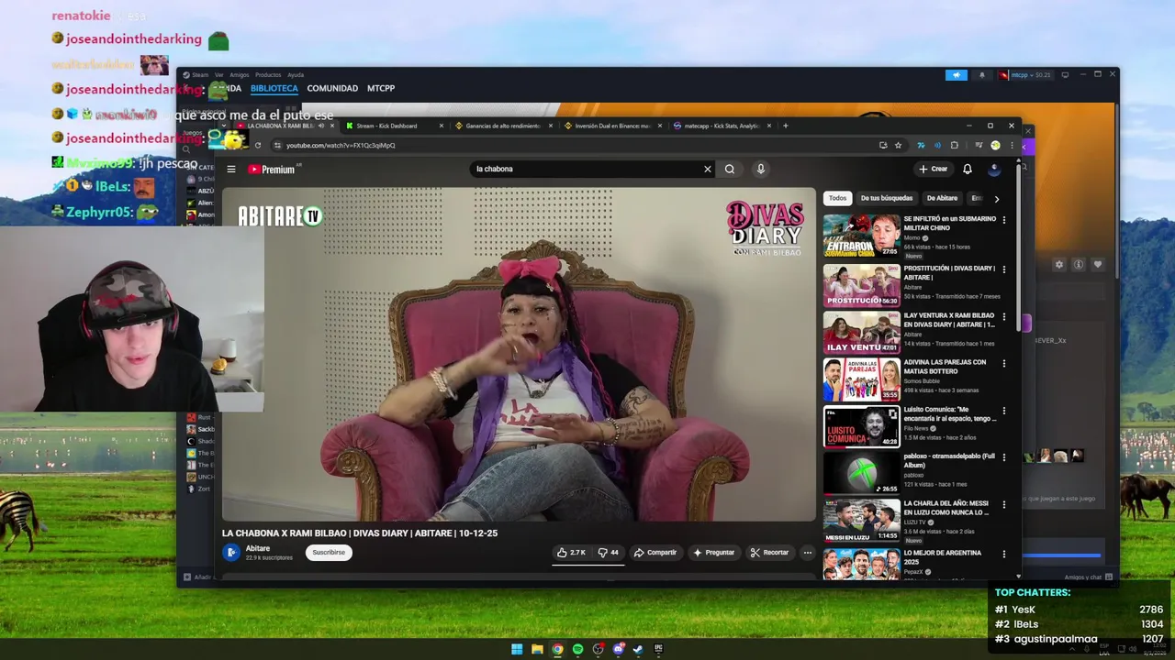Reload the YouTube page in Chrome

(257, 145)
